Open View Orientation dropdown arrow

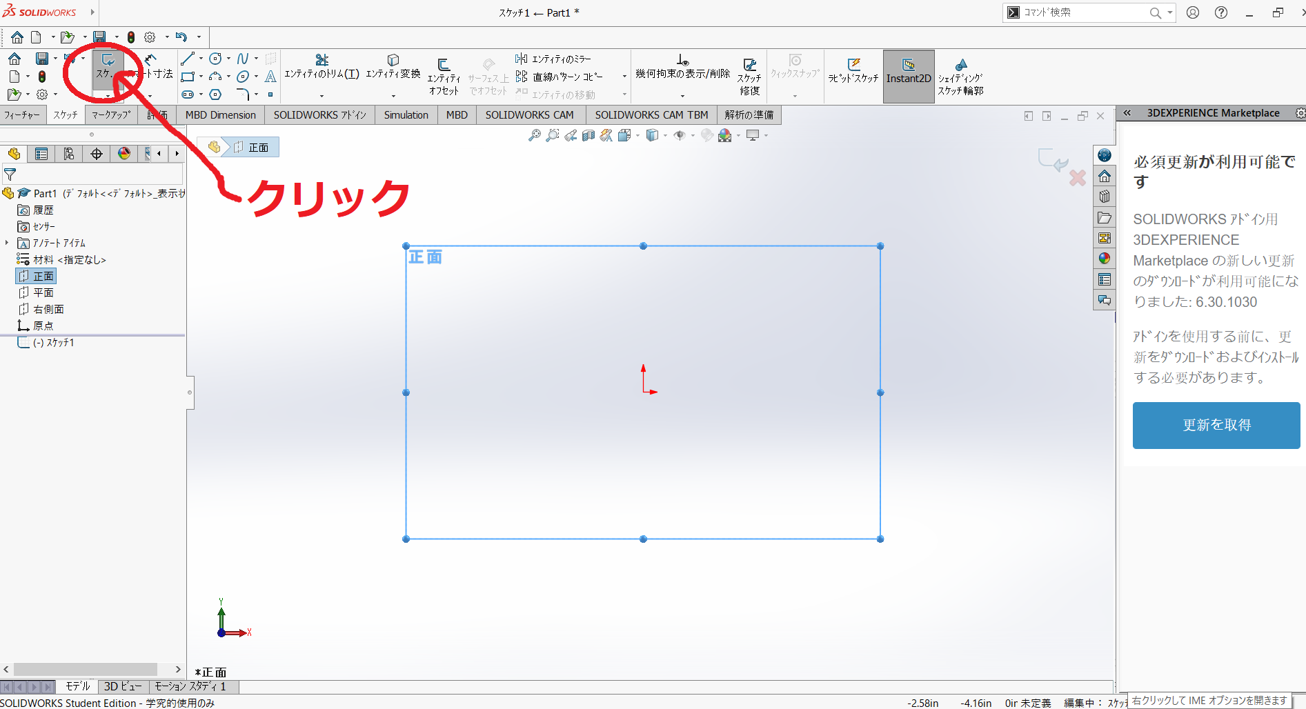[637, 136]
